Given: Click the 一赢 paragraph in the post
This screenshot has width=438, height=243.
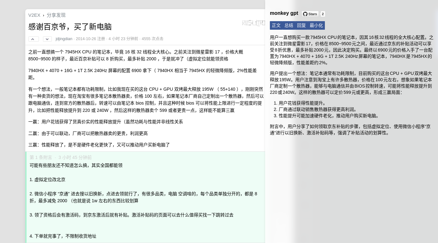Looking at the screenshot, I should (x=106, y=122).
